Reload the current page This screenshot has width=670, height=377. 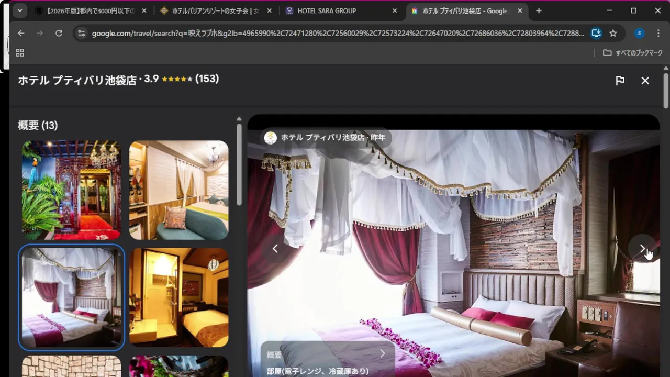coord(59,33)
